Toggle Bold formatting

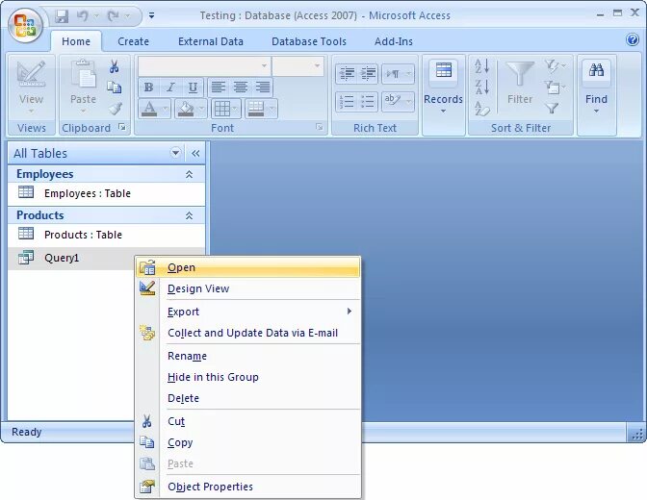click(x=148, y=87)
